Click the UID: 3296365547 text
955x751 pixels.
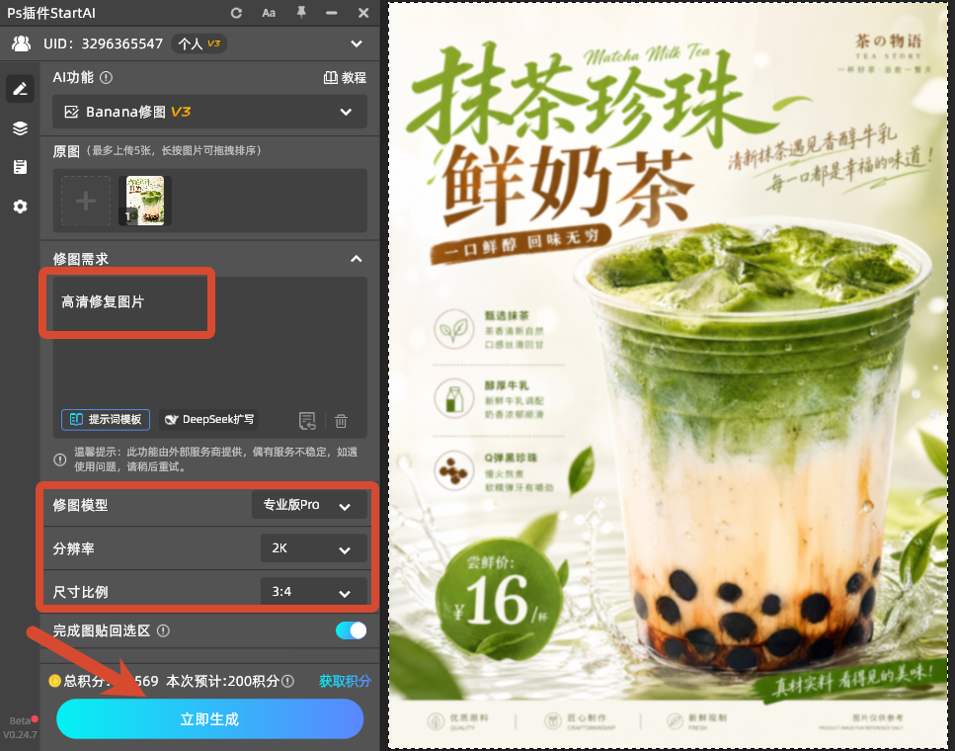coord(103,43)
